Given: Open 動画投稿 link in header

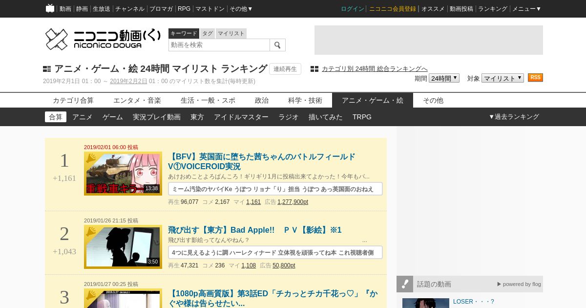Looking at the screenshot, I should [461, 9].
